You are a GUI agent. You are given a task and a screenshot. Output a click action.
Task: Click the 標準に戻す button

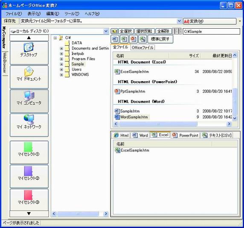pyautogui.click(x=160, y=39)
